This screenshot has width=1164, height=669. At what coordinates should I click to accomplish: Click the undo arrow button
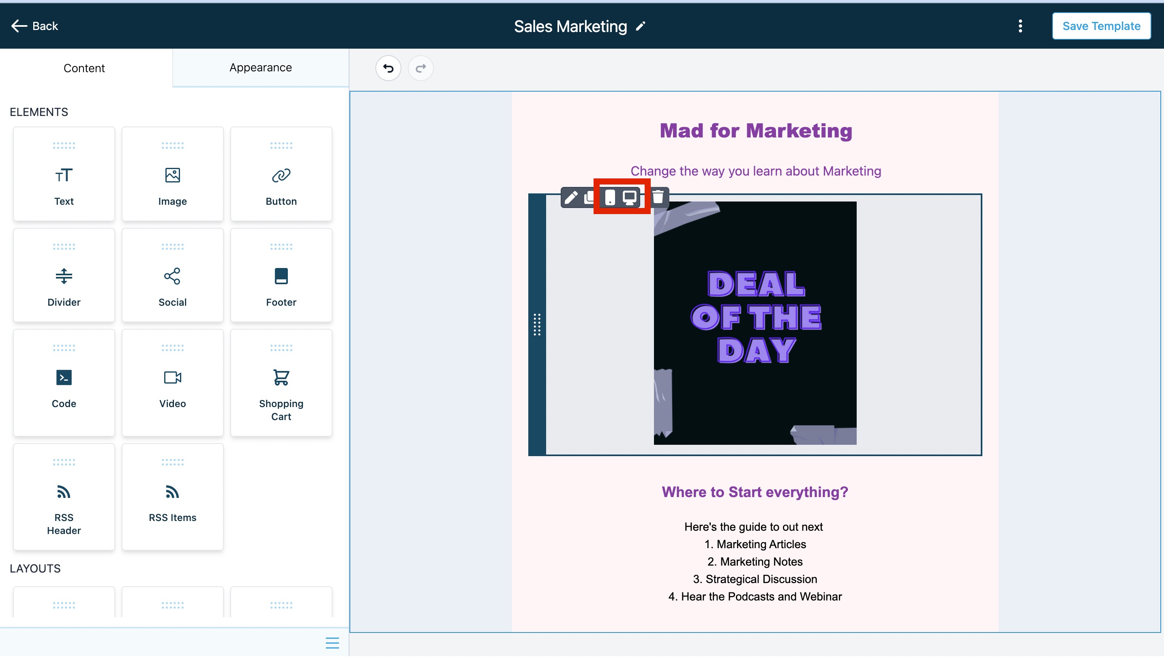pyautogui.click(x=388, y=69)
